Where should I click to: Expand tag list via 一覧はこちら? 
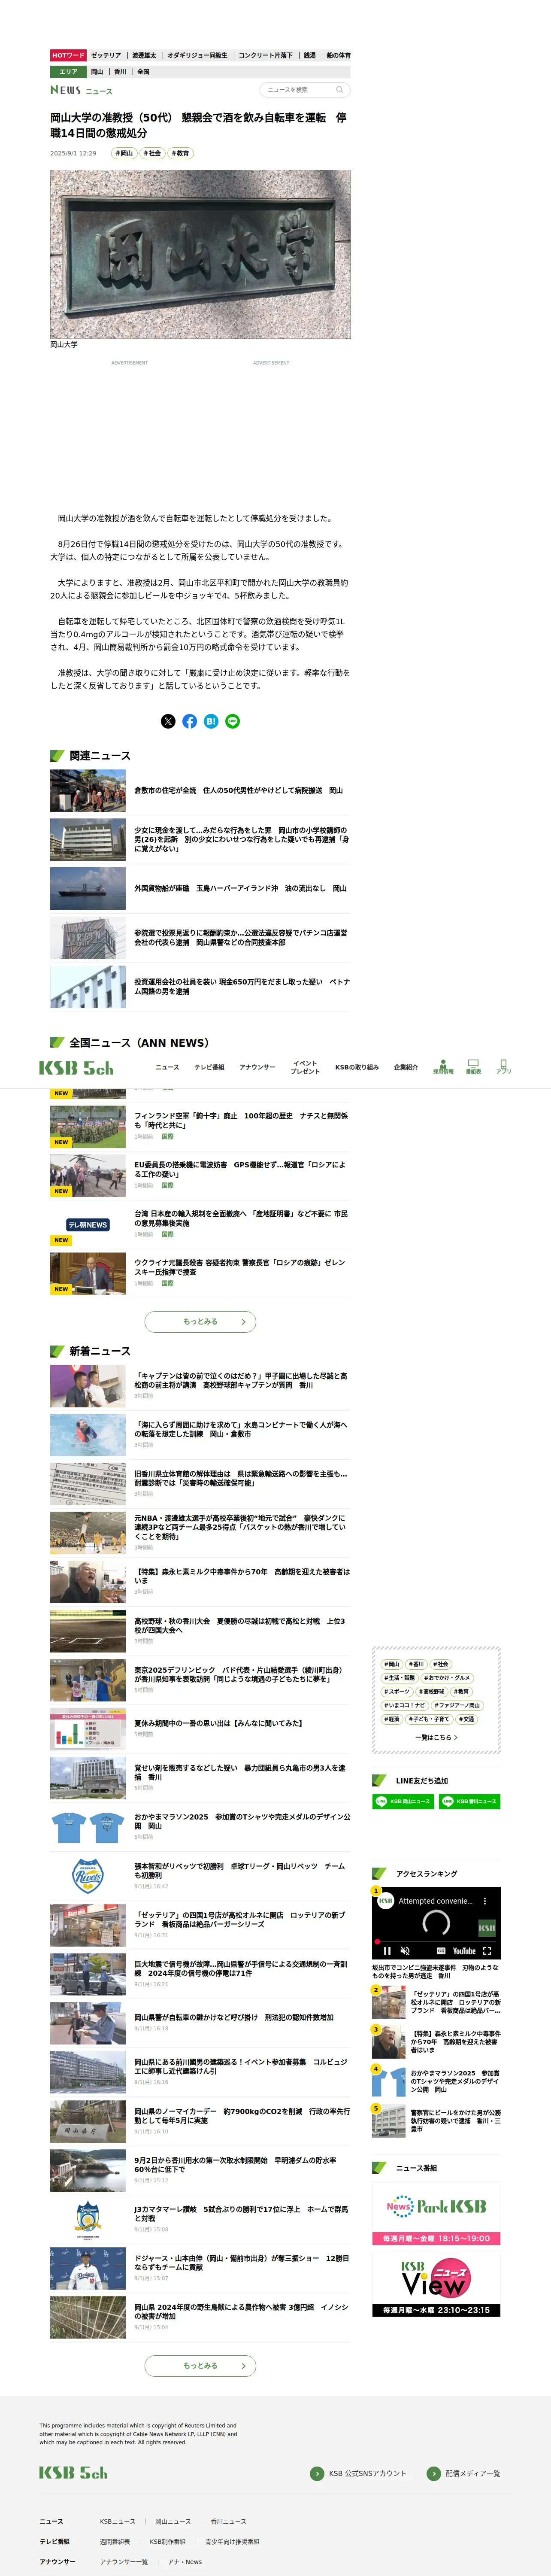coord(436,1737)
